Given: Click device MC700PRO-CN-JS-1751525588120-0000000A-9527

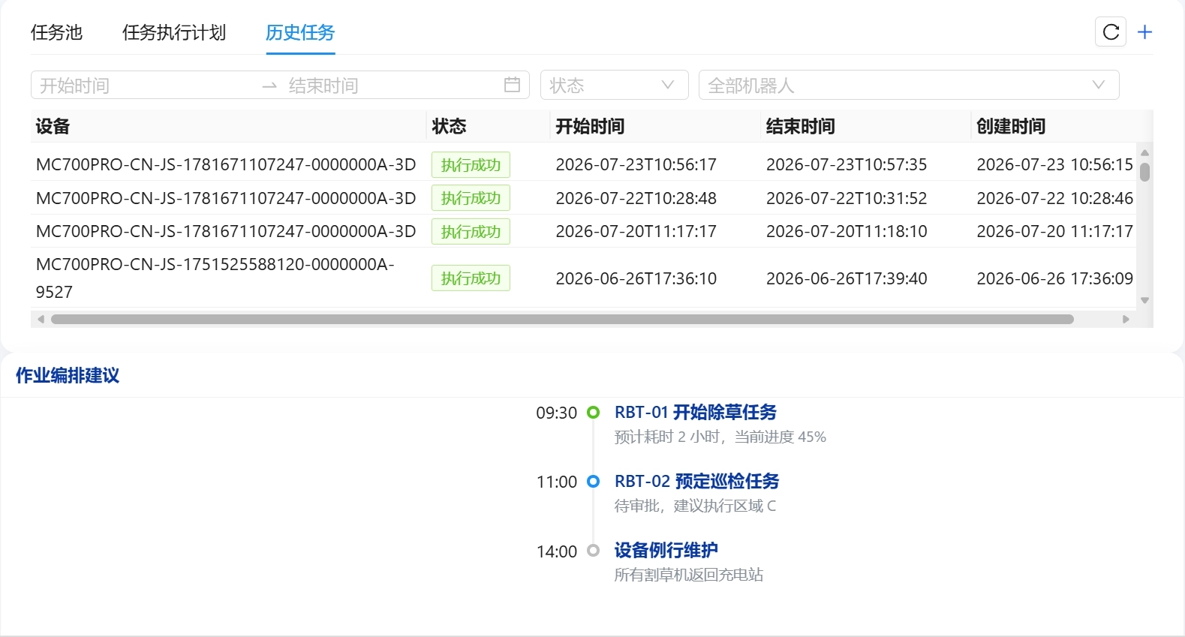Looking at the screenshot, I should [x=215, y=278].
